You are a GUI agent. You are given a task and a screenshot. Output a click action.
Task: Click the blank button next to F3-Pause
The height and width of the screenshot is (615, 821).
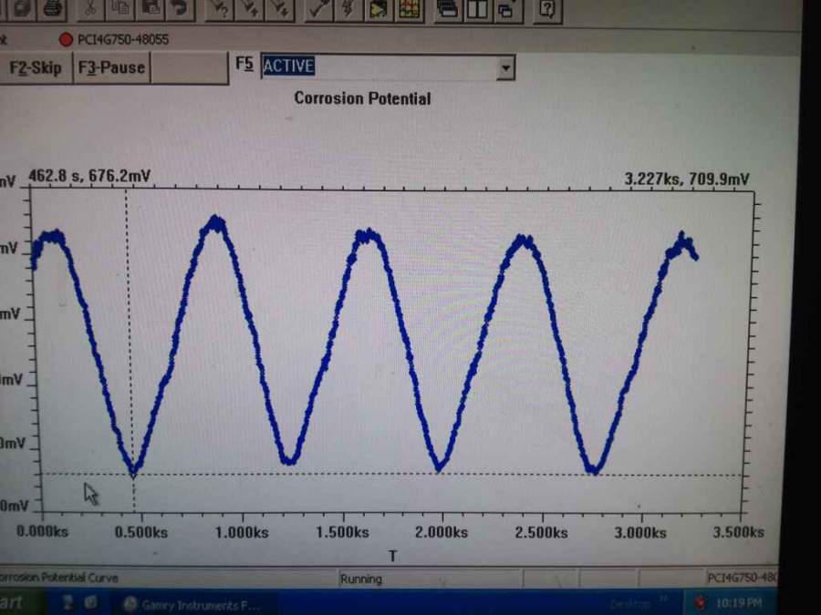[x=189, y=68]
